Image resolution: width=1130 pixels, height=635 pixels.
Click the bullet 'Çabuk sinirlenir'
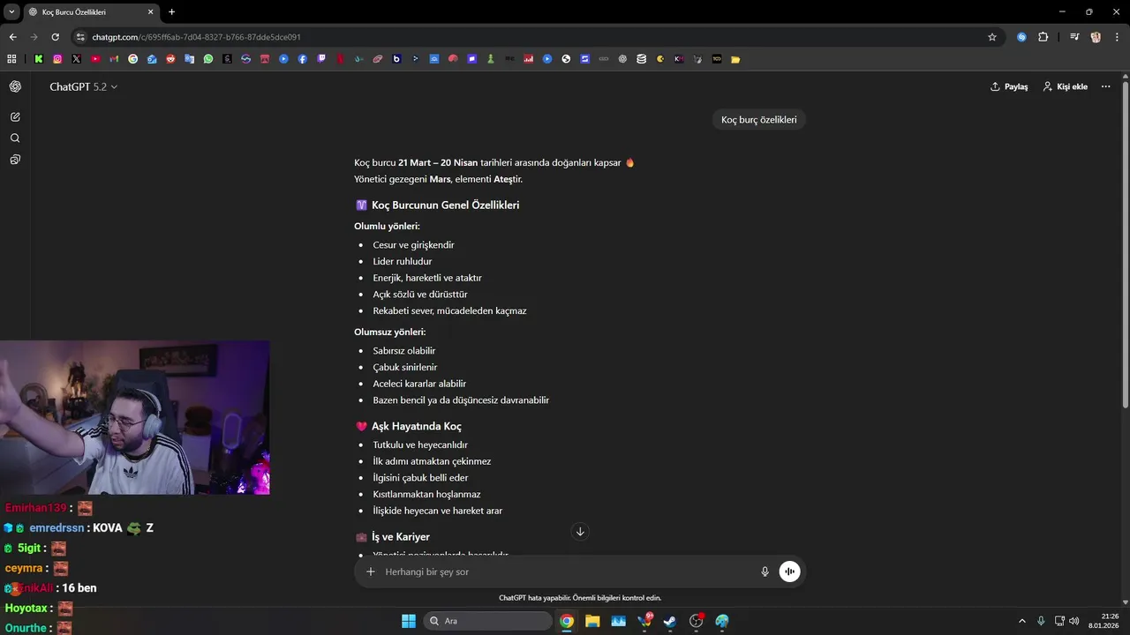pos(404,367)
